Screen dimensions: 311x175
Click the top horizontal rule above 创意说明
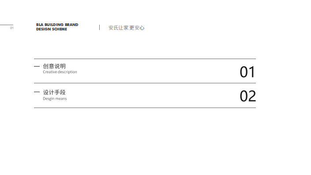(x=145, y=59)
